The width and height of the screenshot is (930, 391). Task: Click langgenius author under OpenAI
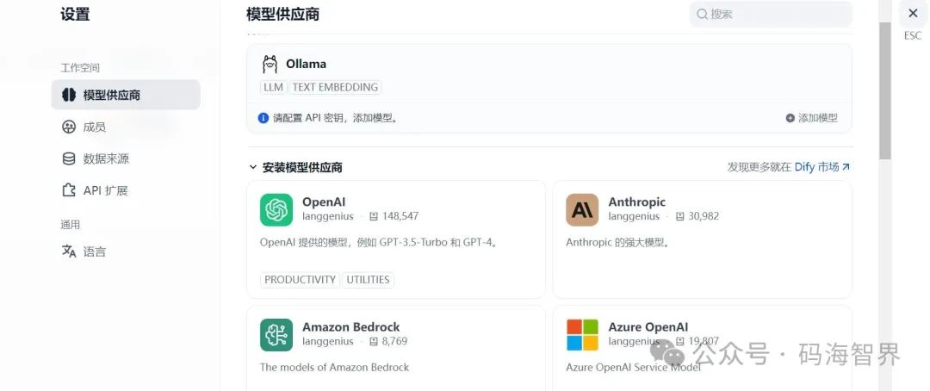point(328,216)
